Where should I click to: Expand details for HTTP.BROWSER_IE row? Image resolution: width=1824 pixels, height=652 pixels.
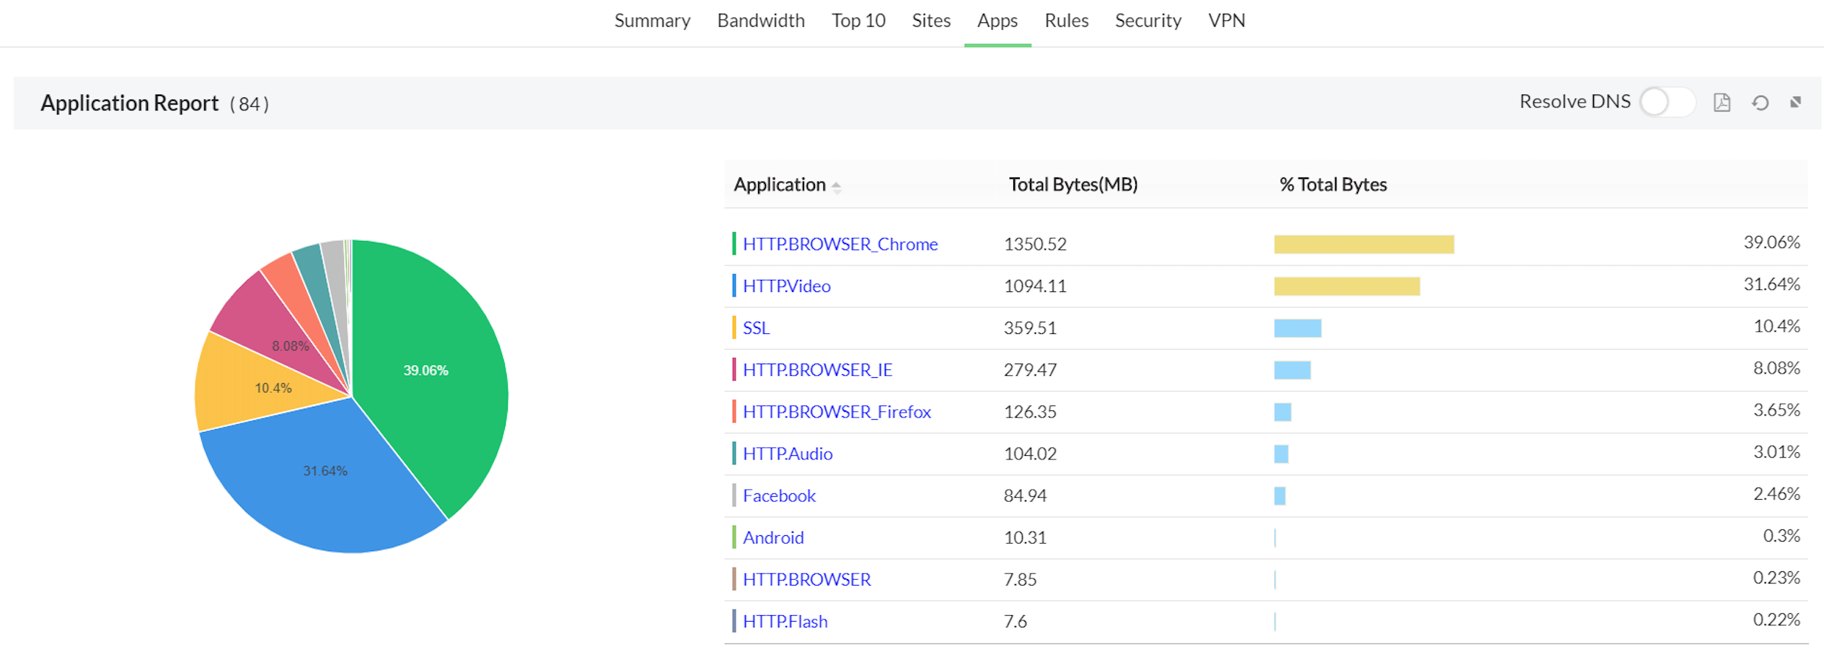(x=817, y=369)
